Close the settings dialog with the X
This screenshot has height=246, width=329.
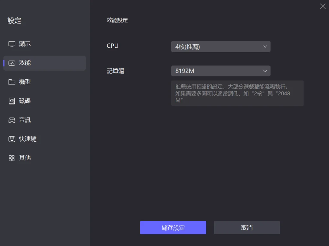pos(323,6)
